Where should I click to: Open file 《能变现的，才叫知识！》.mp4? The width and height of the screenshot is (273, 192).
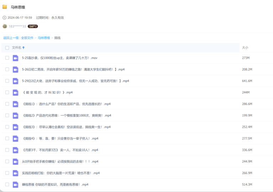48,92
